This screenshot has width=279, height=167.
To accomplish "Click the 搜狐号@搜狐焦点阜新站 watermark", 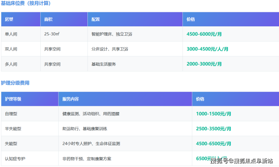I will [x=241, y=161].
